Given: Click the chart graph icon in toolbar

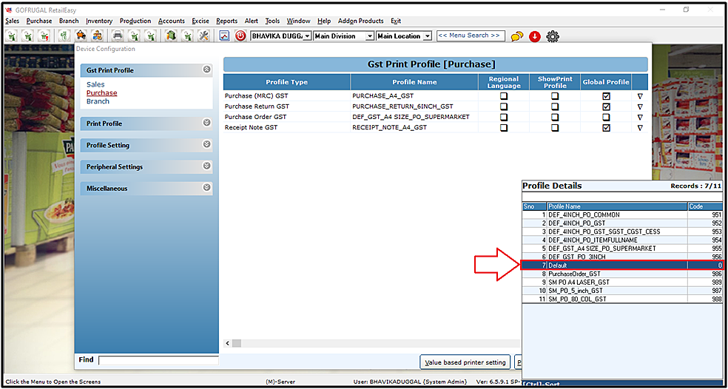Looking at the screenshot, I should coord(225,35).
